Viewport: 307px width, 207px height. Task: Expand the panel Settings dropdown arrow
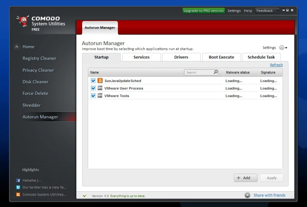click(x=286, y=48)
